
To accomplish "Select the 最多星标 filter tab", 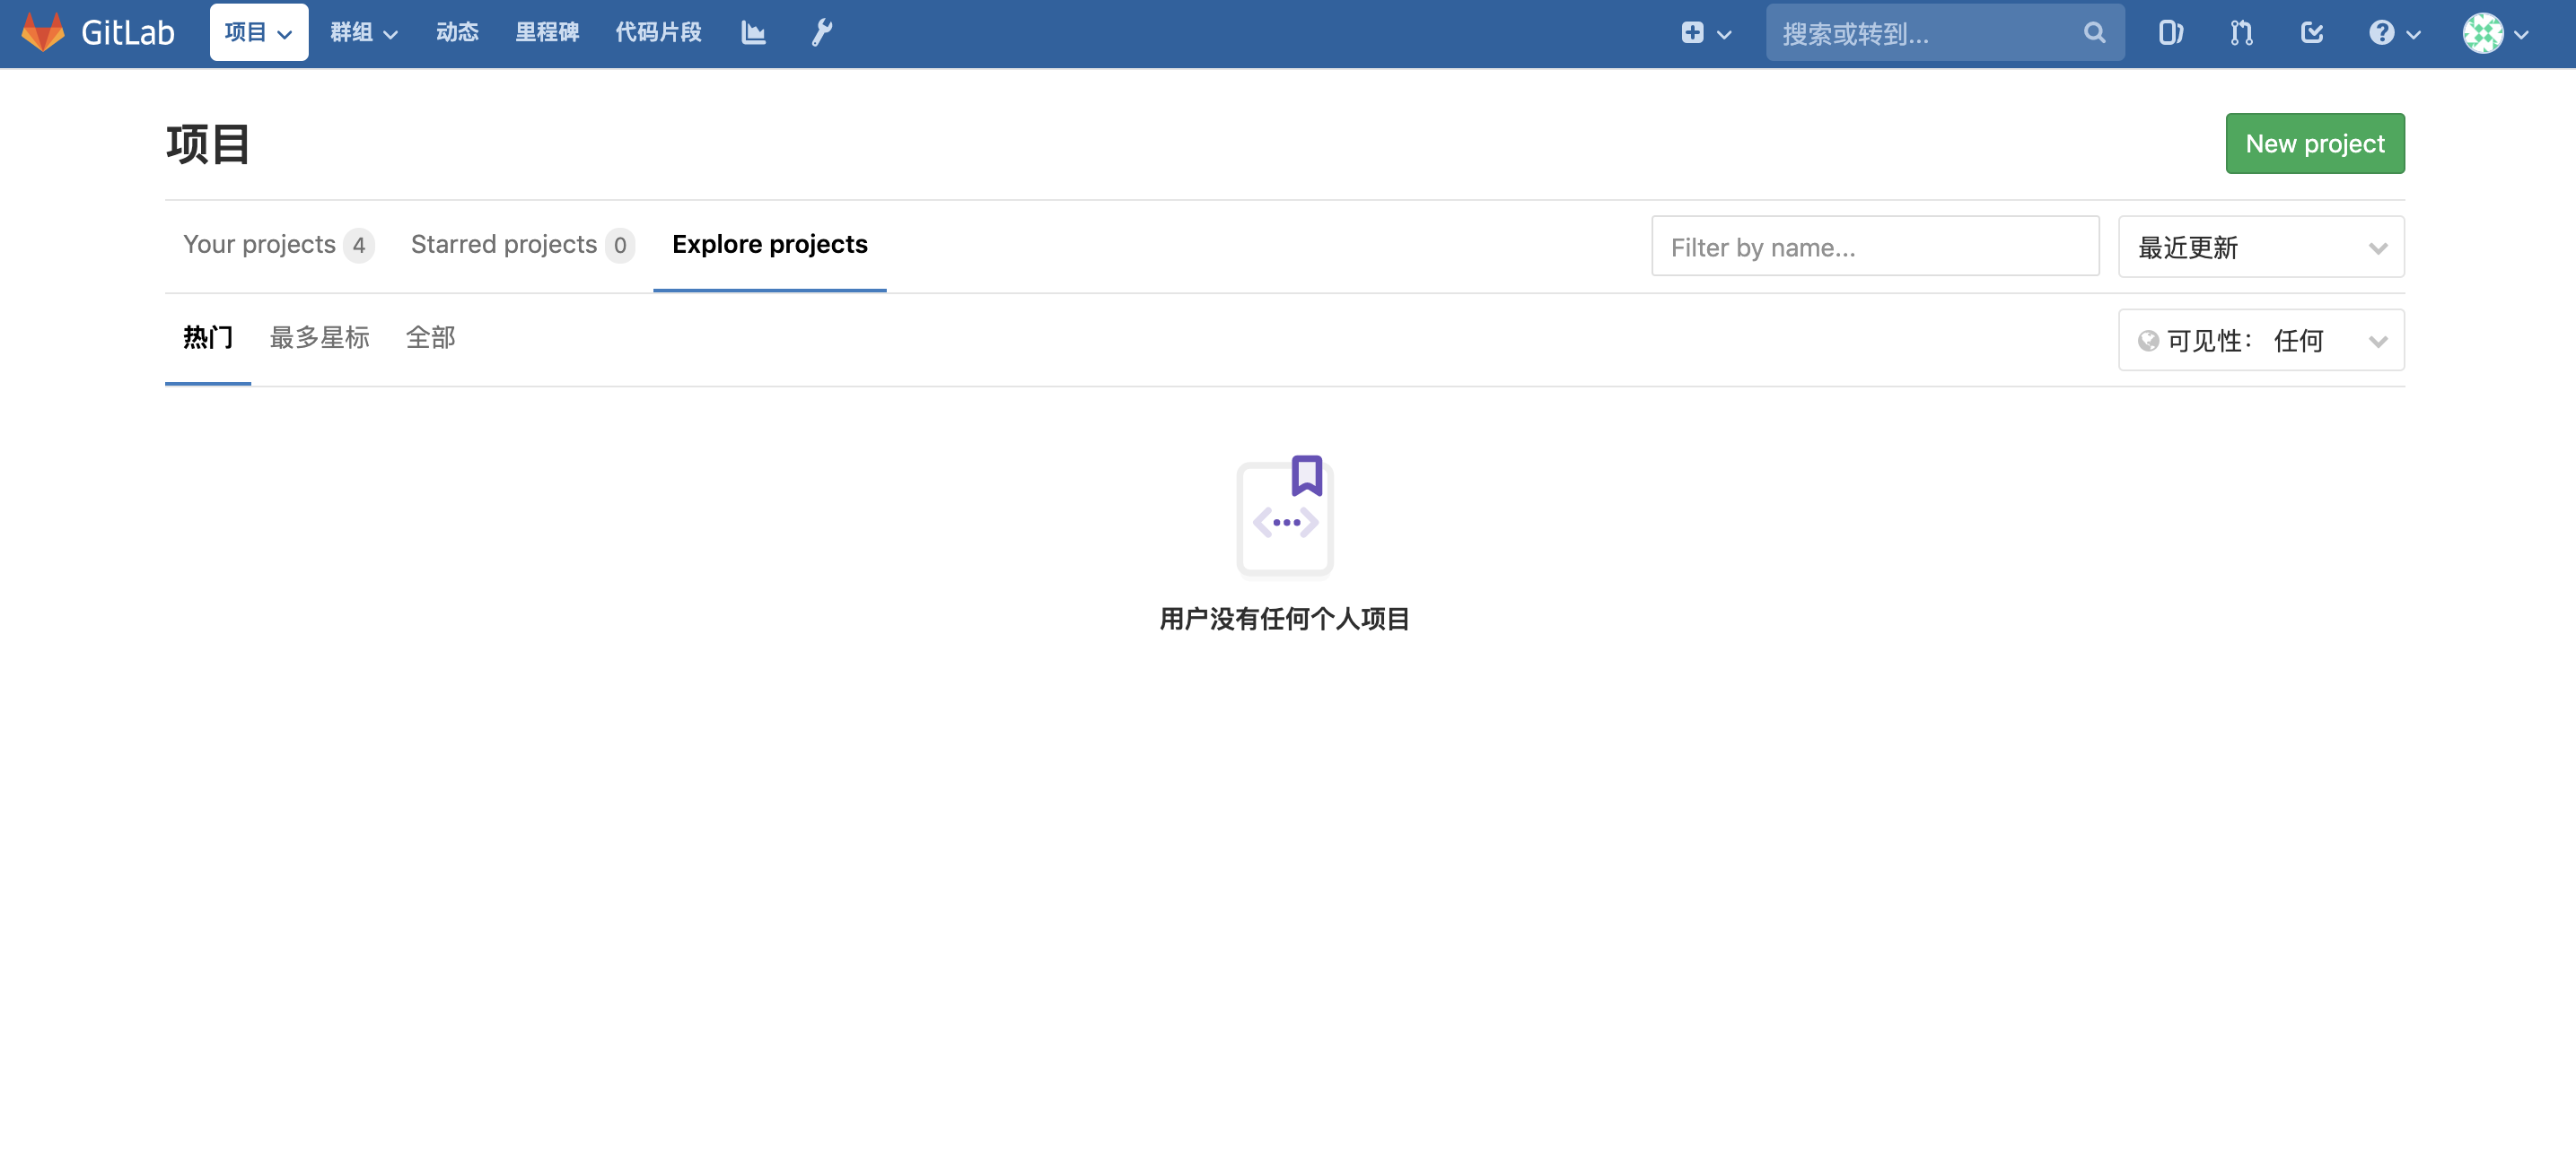I will 319,338.
